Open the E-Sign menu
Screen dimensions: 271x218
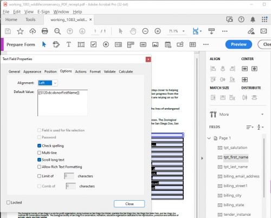coord(43,12)
